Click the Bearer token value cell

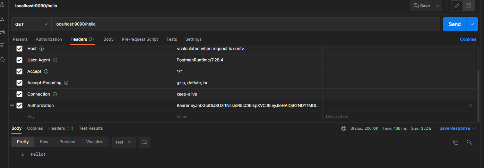click(x=248, y=106)
